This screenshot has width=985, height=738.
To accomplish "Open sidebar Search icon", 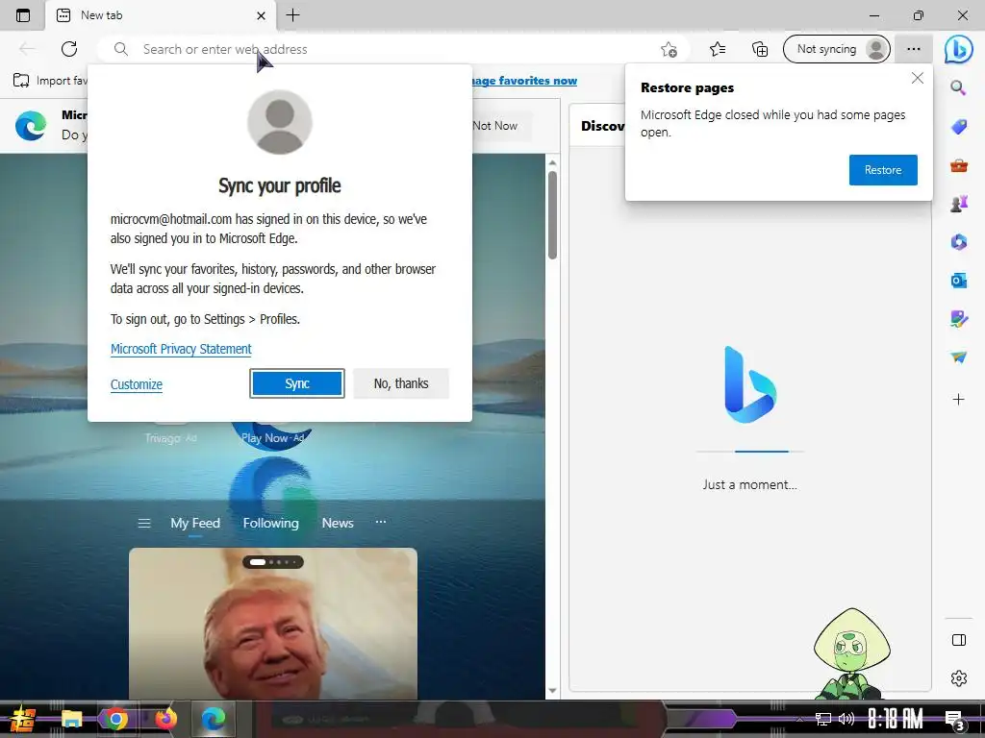I will (958, 87).
